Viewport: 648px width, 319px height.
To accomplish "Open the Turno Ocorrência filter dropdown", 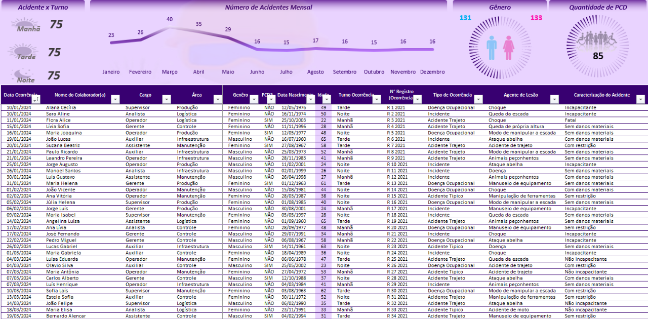I will [376, 100].
